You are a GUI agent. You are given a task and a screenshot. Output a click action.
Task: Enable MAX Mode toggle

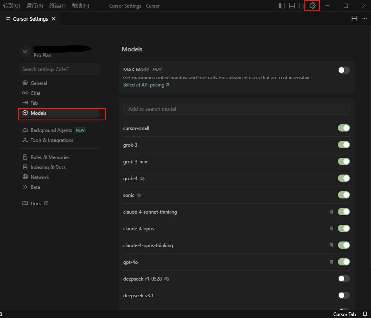click(344, 70)
